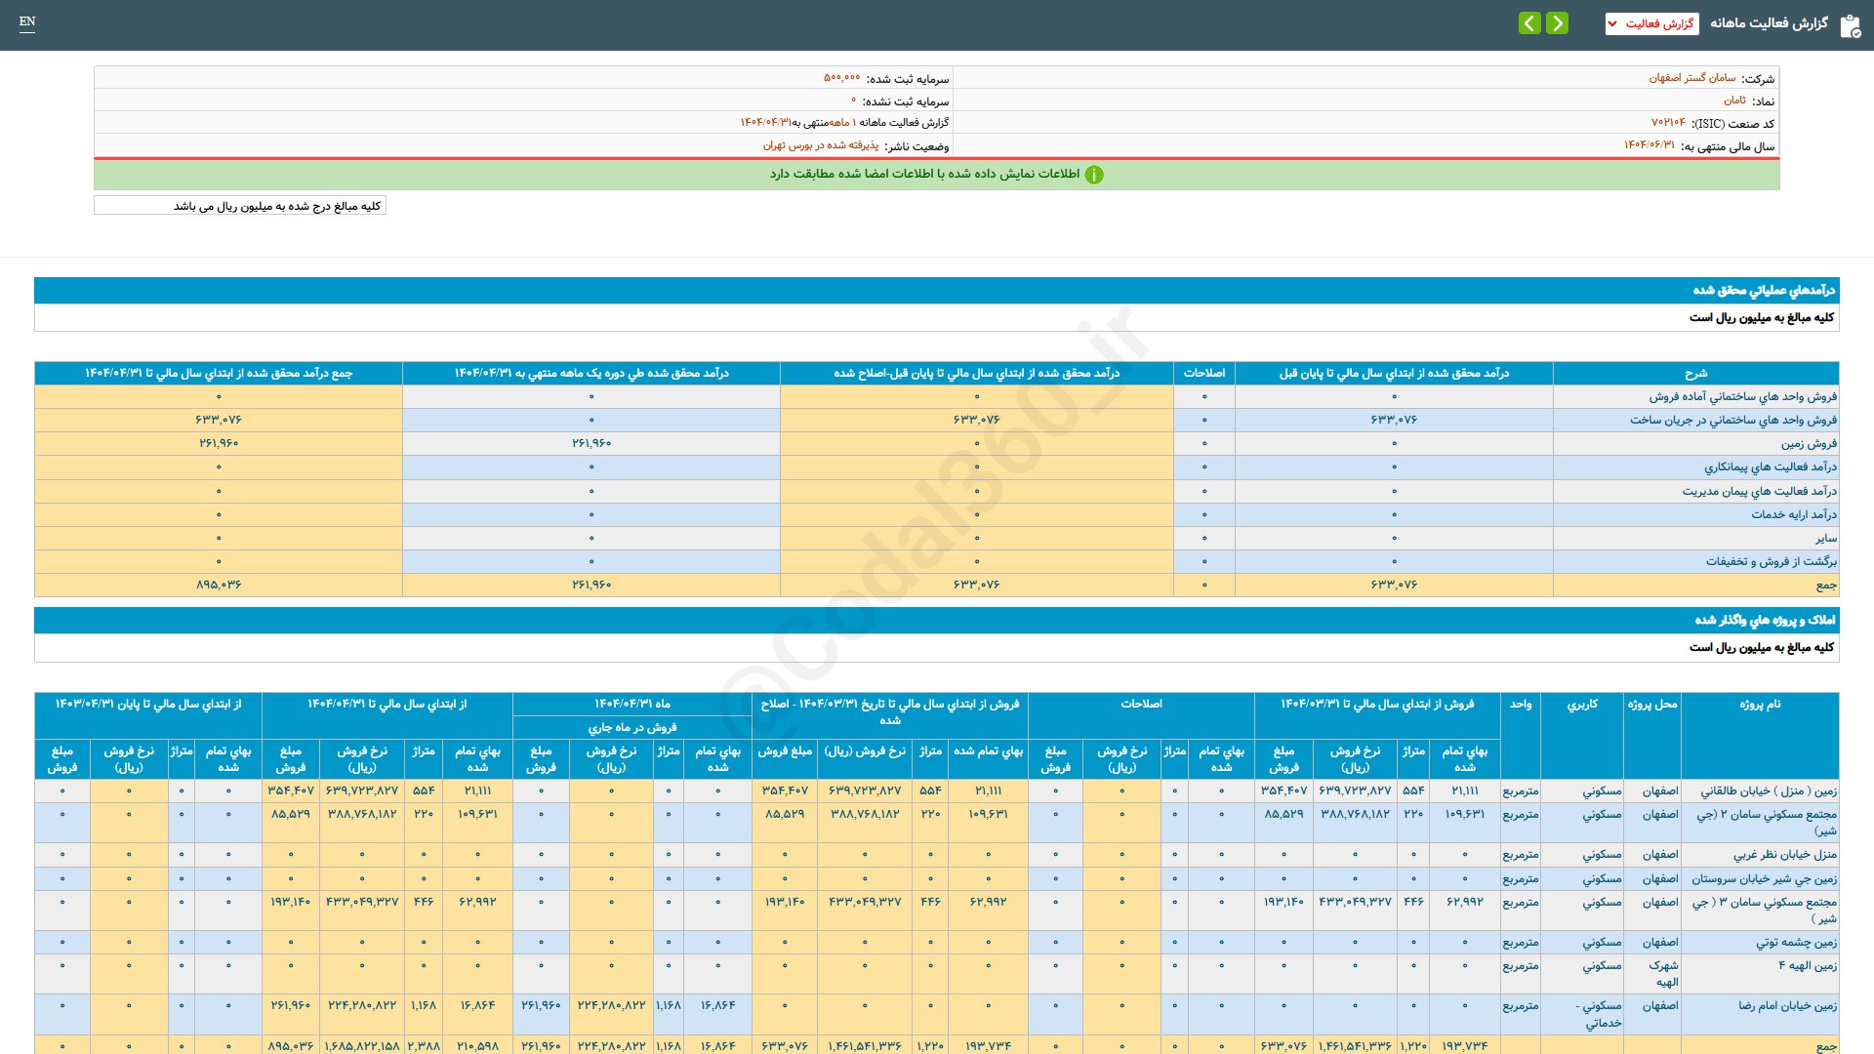
Task: Select company name سامان گستر اصفهان
Action: pos(1692,78)
